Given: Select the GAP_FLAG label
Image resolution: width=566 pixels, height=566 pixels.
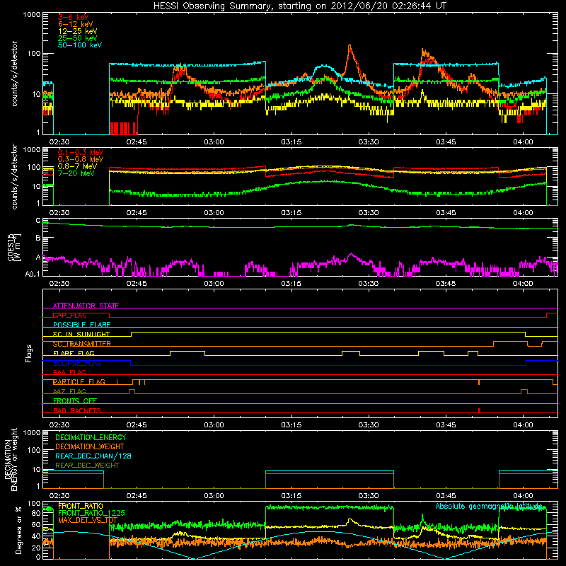Looking at the screenshot, I should [x=69, y=315].
